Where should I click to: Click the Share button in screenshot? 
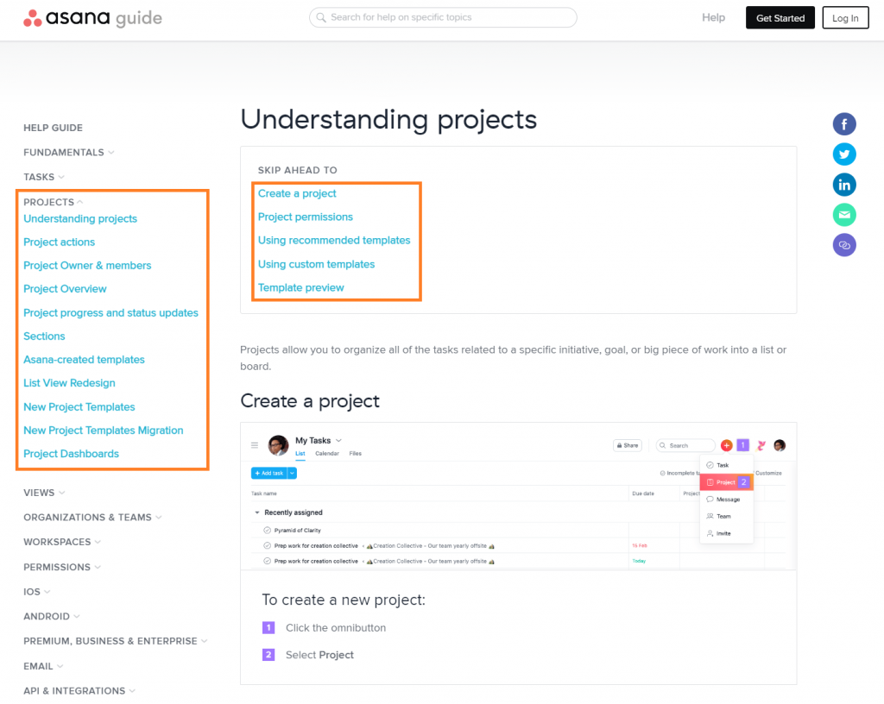pos(627,445)
